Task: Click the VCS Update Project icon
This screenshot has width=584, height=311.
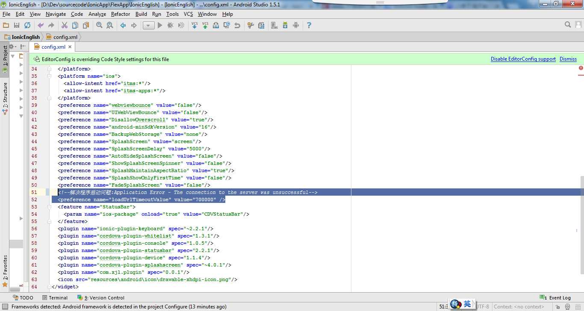Action: [195, 26]
